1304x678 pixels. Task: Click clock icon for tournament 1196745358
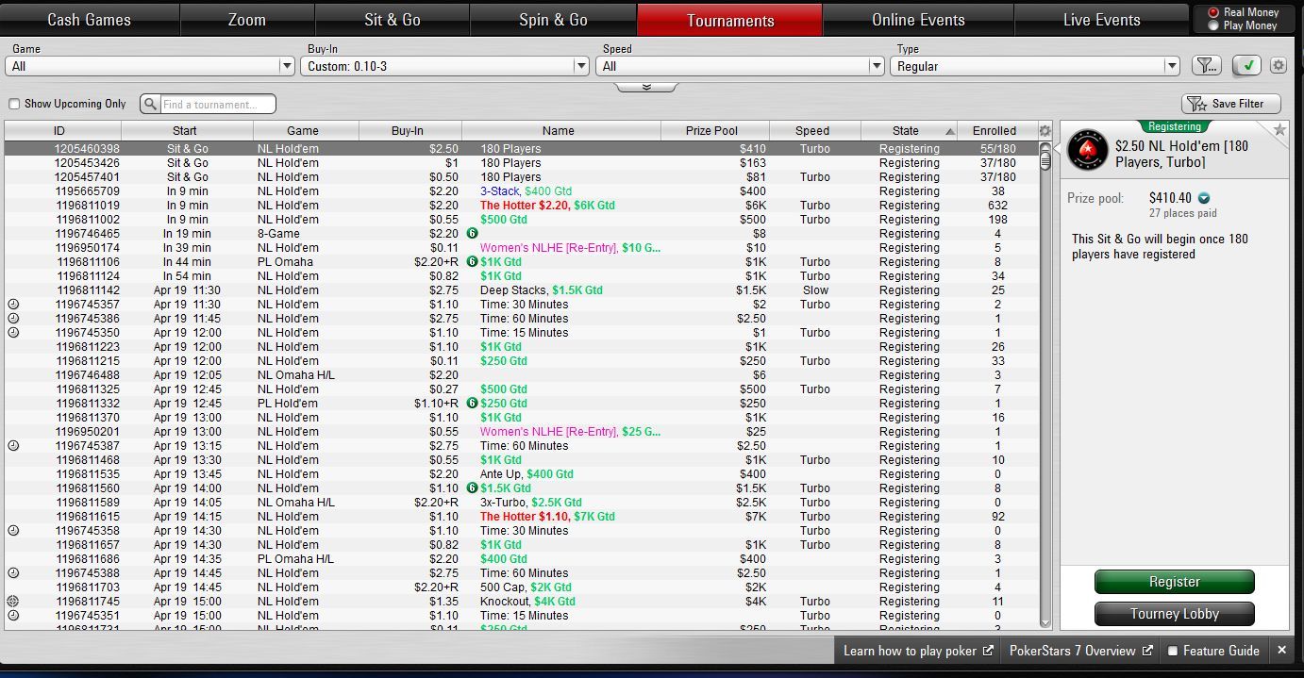pyautogui.click(x=13, y=531)
